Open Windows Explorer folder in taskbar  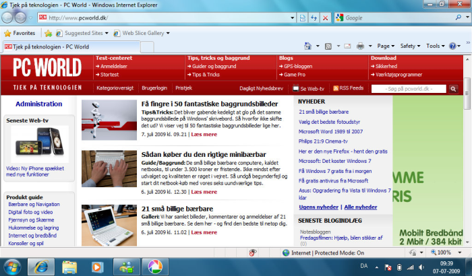tap(69, 267)
